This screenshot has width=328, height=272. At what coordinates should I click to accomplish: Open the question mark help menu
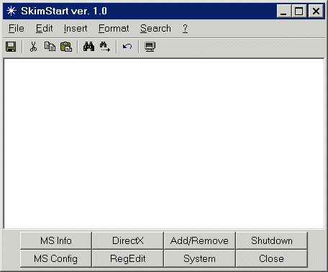[185, 29]
